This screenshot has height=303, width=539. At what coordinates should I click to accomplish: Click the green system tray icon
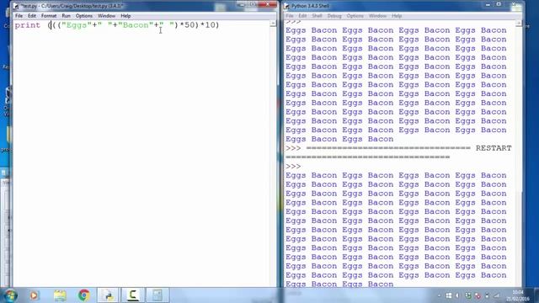468,295
